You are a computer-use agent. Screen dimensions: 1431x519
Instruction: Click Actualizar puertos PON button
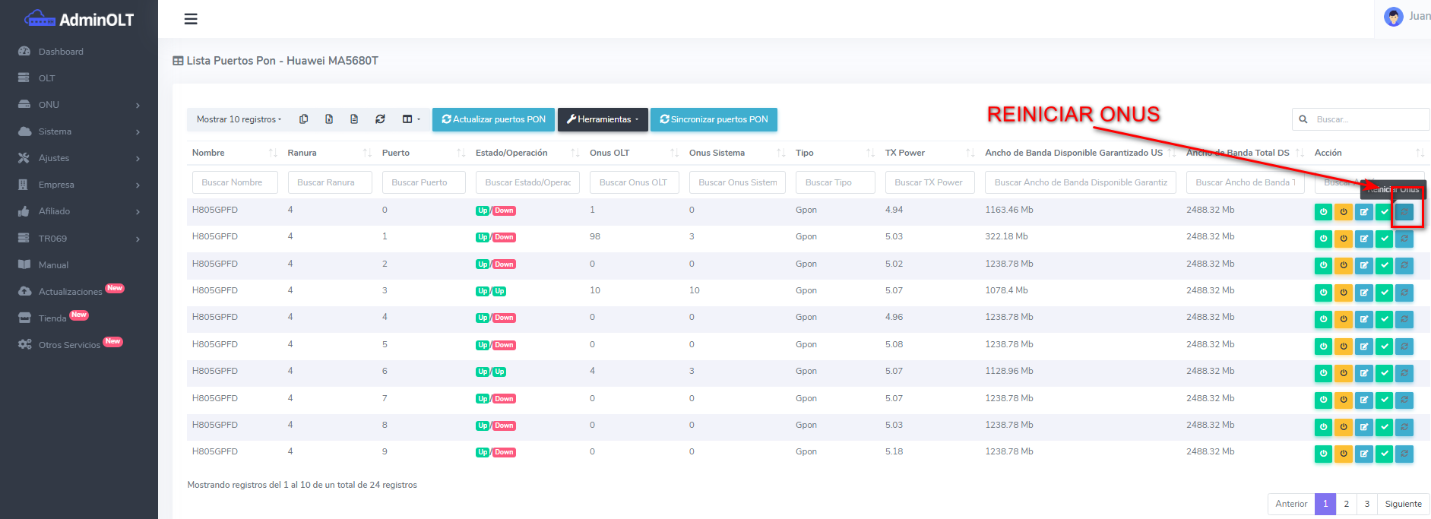pos(493,119)
